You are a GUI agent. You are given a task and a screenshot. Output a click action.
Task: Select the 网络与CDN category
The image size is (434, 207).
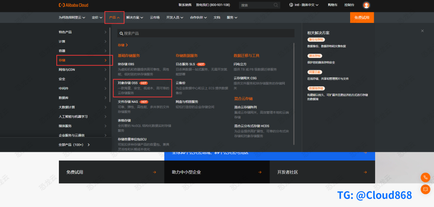tap(83, 70)
